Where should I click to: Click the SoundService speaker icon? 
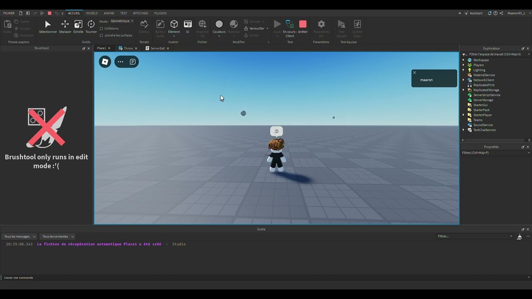tap(470, 125)
